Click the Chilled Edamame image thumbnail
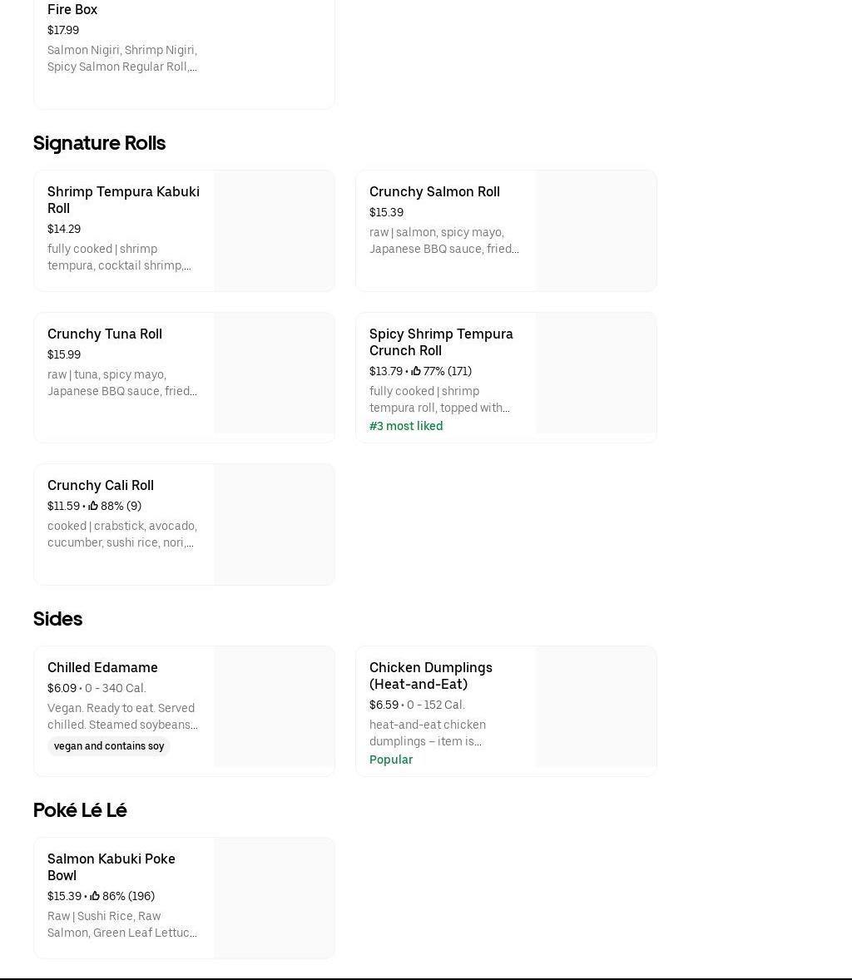This screenshot has width=852, height=980. click(274, 706)
